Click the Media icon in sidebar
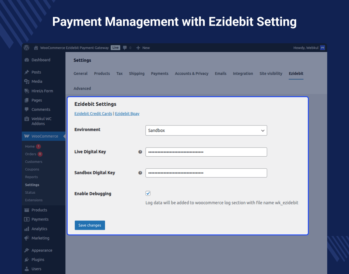This screenshot has width=349, height=274. [27, 81]
